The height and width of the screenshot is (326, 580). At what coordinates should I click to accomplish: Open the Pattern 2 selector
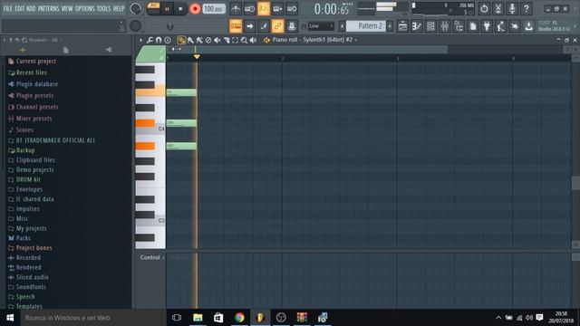pyautogui.click(x=366, y=26)
